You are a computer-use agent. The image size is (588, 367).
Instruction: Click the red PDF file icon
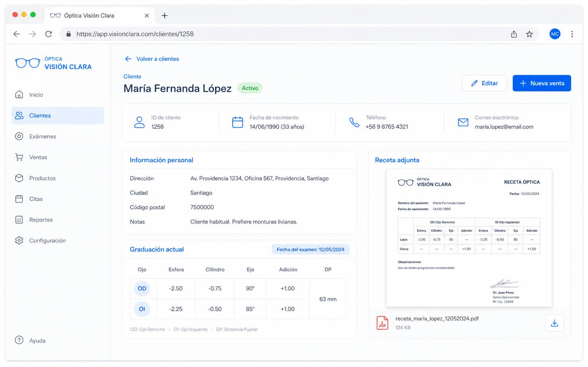click(x=382, y=323)
